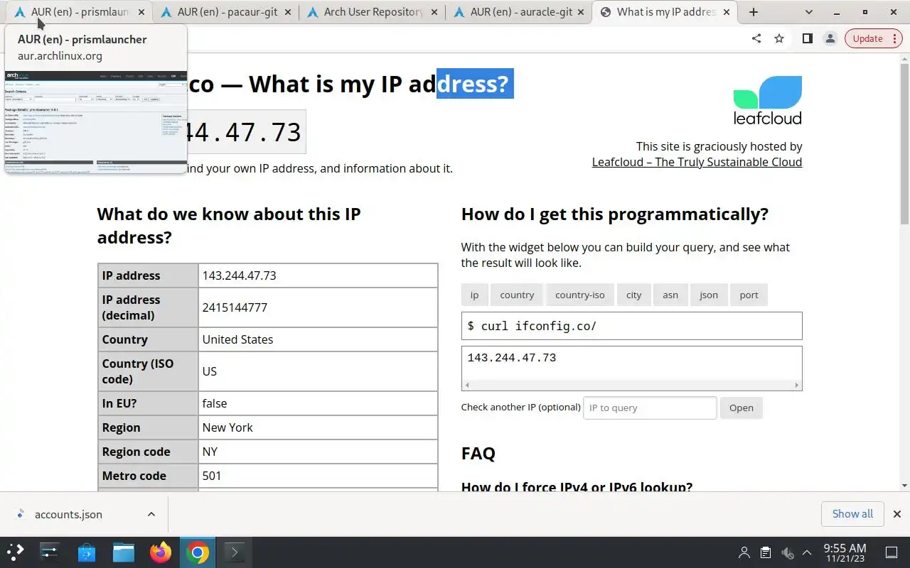Open the downloaded accounts.json file

point(68,514)
